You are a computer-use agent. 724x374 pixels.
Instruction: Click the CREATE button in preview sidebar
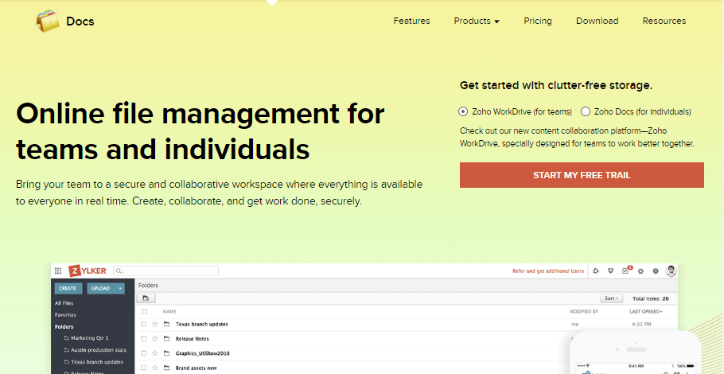click(x=68, y=288)
